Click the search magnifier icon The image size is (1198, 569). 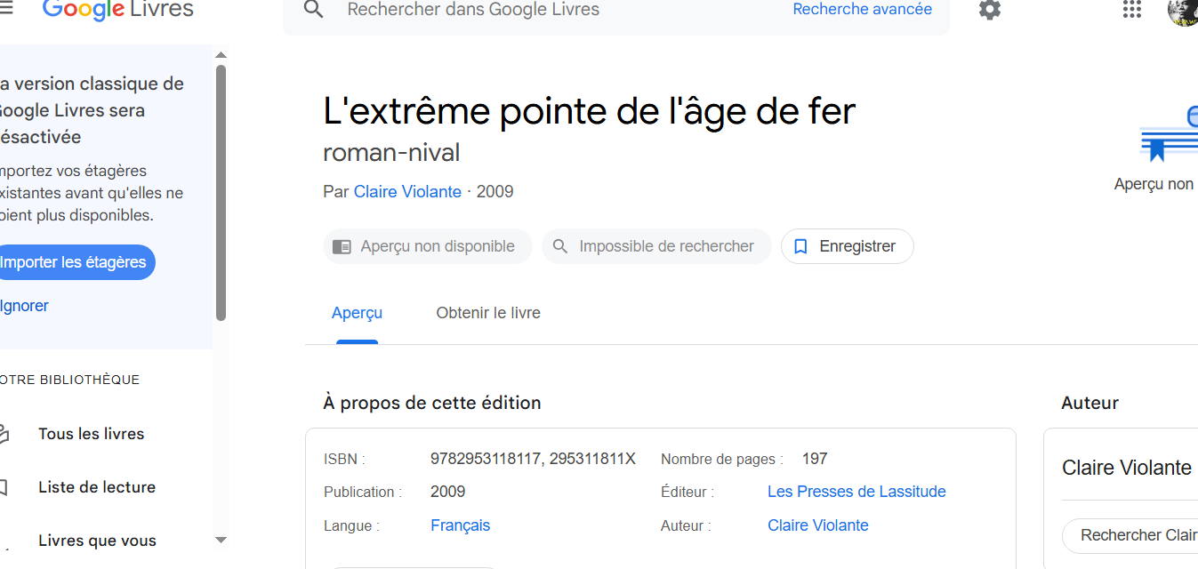tap(313, 10)
